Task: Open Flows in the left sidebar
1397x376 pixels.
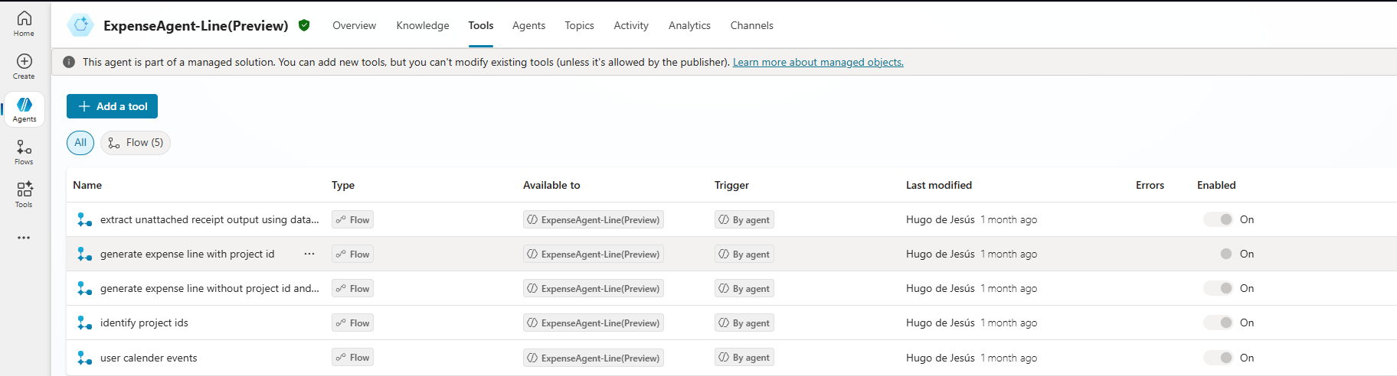Action: coord(24,151)
